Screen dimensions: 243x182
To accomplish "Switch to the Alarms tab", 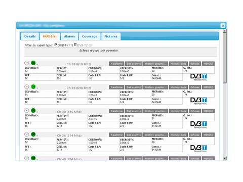I will (x=69, y=36).
